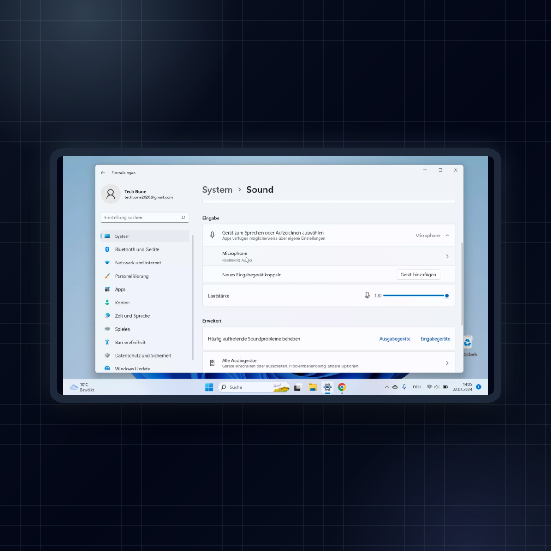Click the battery tray icon
551x551 pixels.
445,387
